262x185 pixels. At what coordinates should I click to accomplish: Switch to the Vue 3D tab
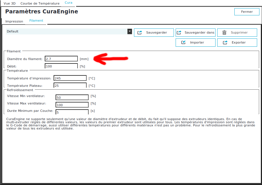pyautogui.click(x=9, y=3)
